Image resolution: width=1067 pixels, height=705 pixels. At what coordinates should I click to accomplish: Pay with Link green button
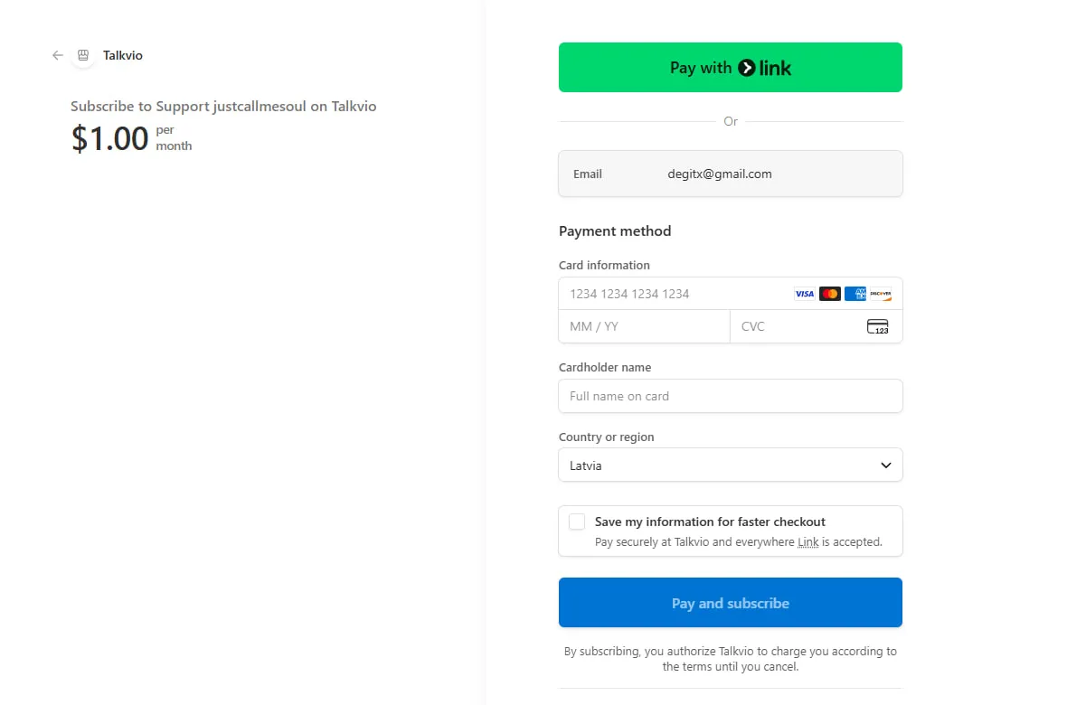(x=730, y=68)
